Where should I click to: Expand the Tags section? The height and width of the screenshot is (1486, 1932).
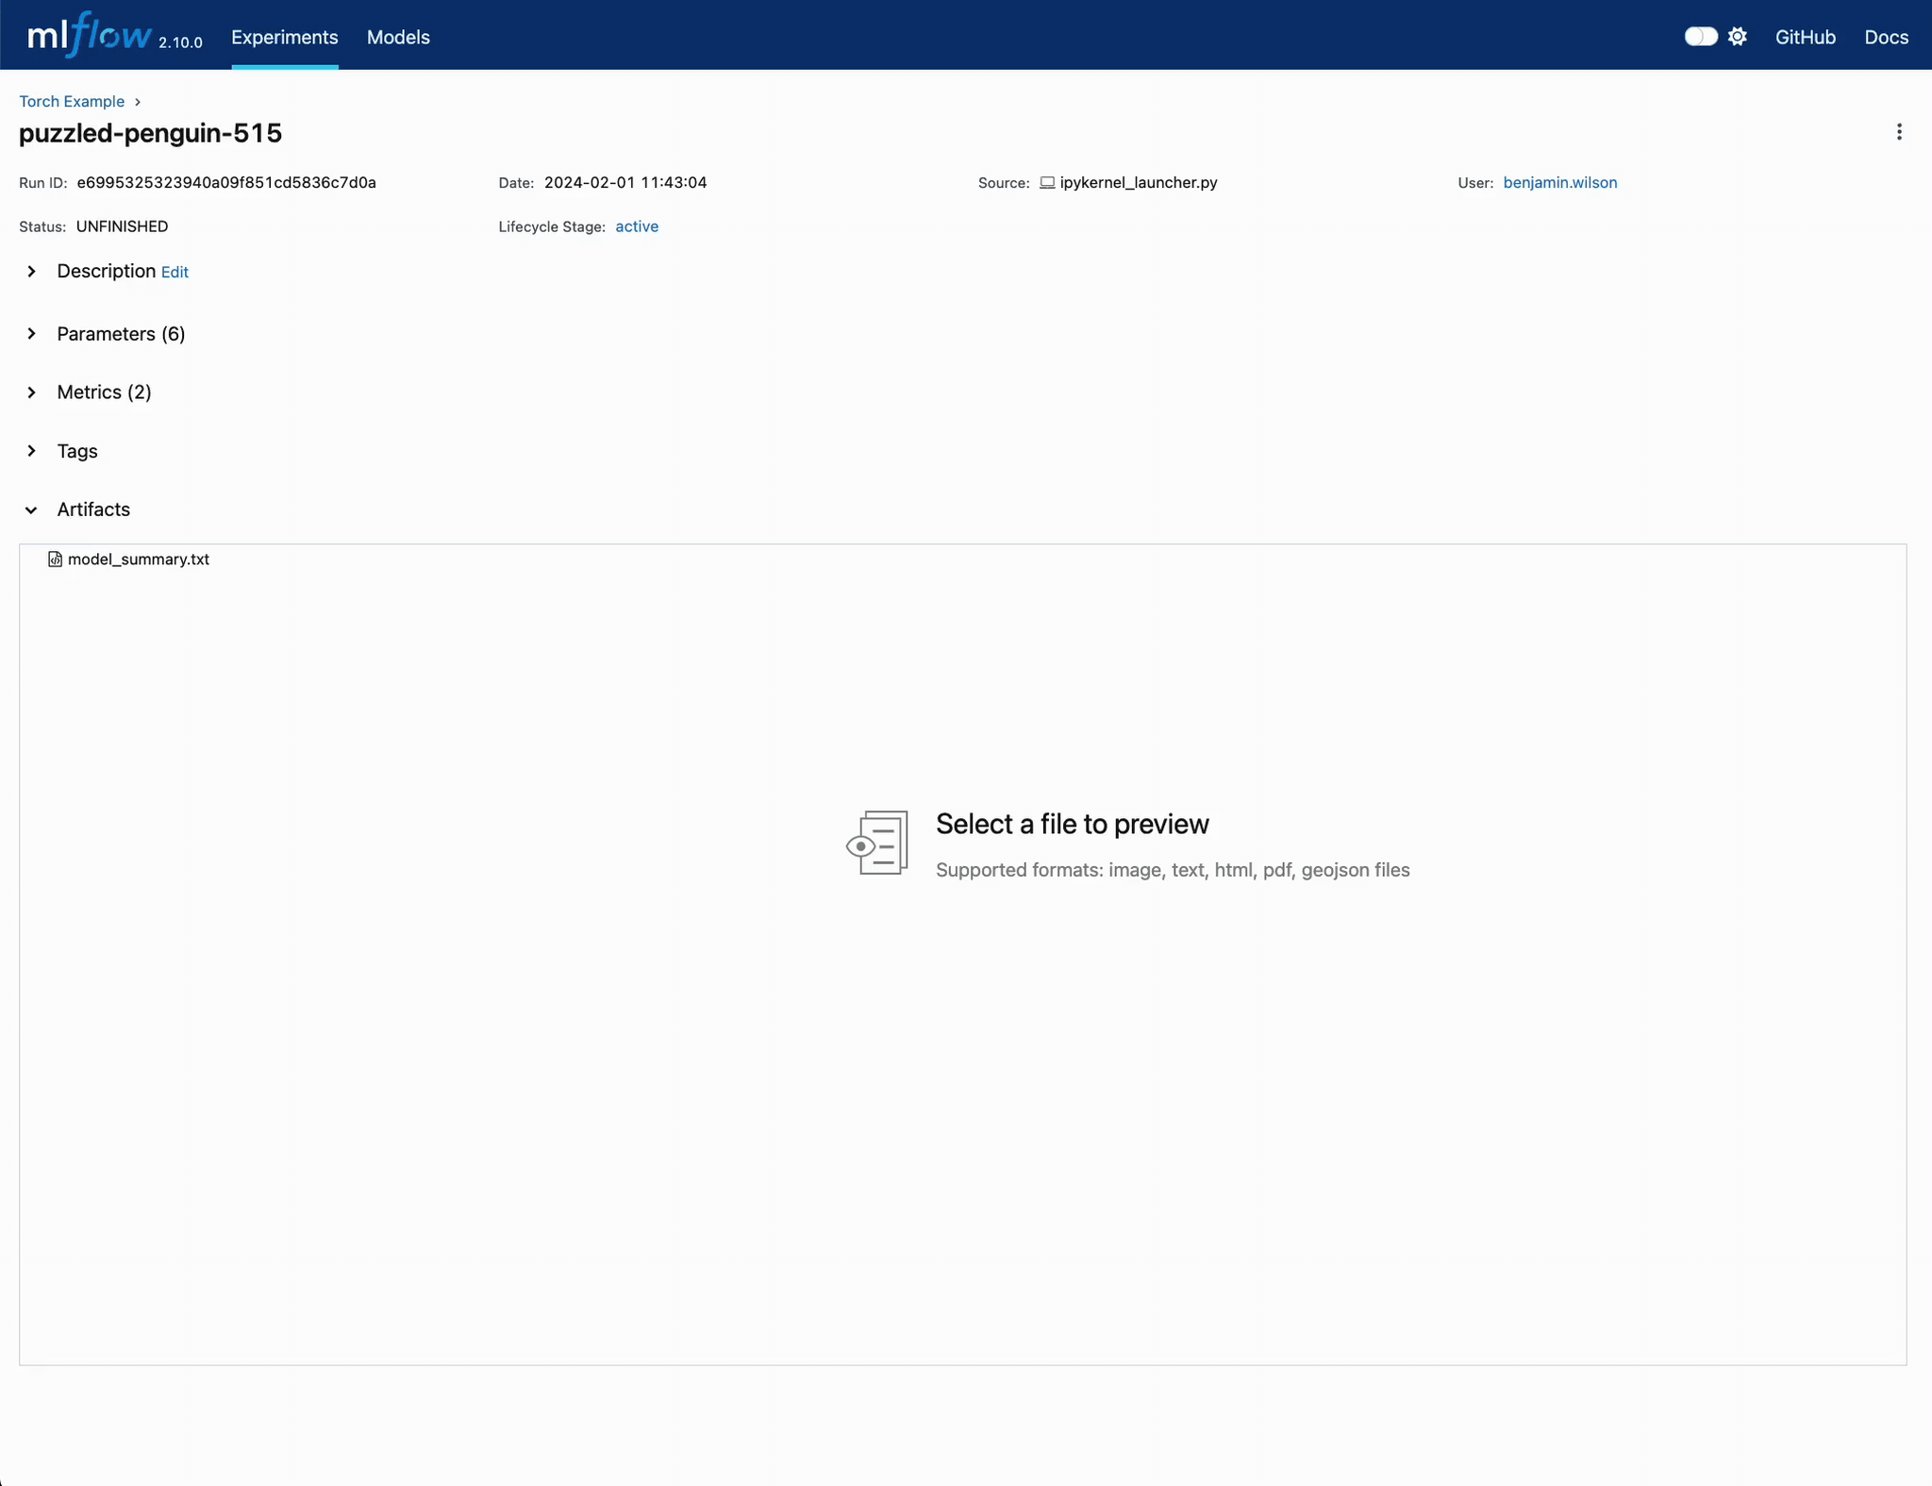coord(32,451)
